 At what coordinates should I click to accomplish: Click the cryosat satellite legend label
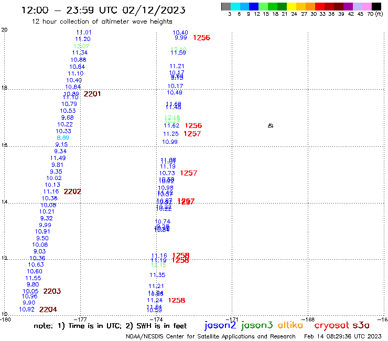[x=332, y=325]
